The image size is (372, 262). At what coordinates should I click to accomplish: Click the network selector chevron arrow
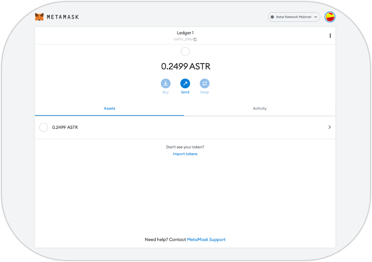pos(315,17)
